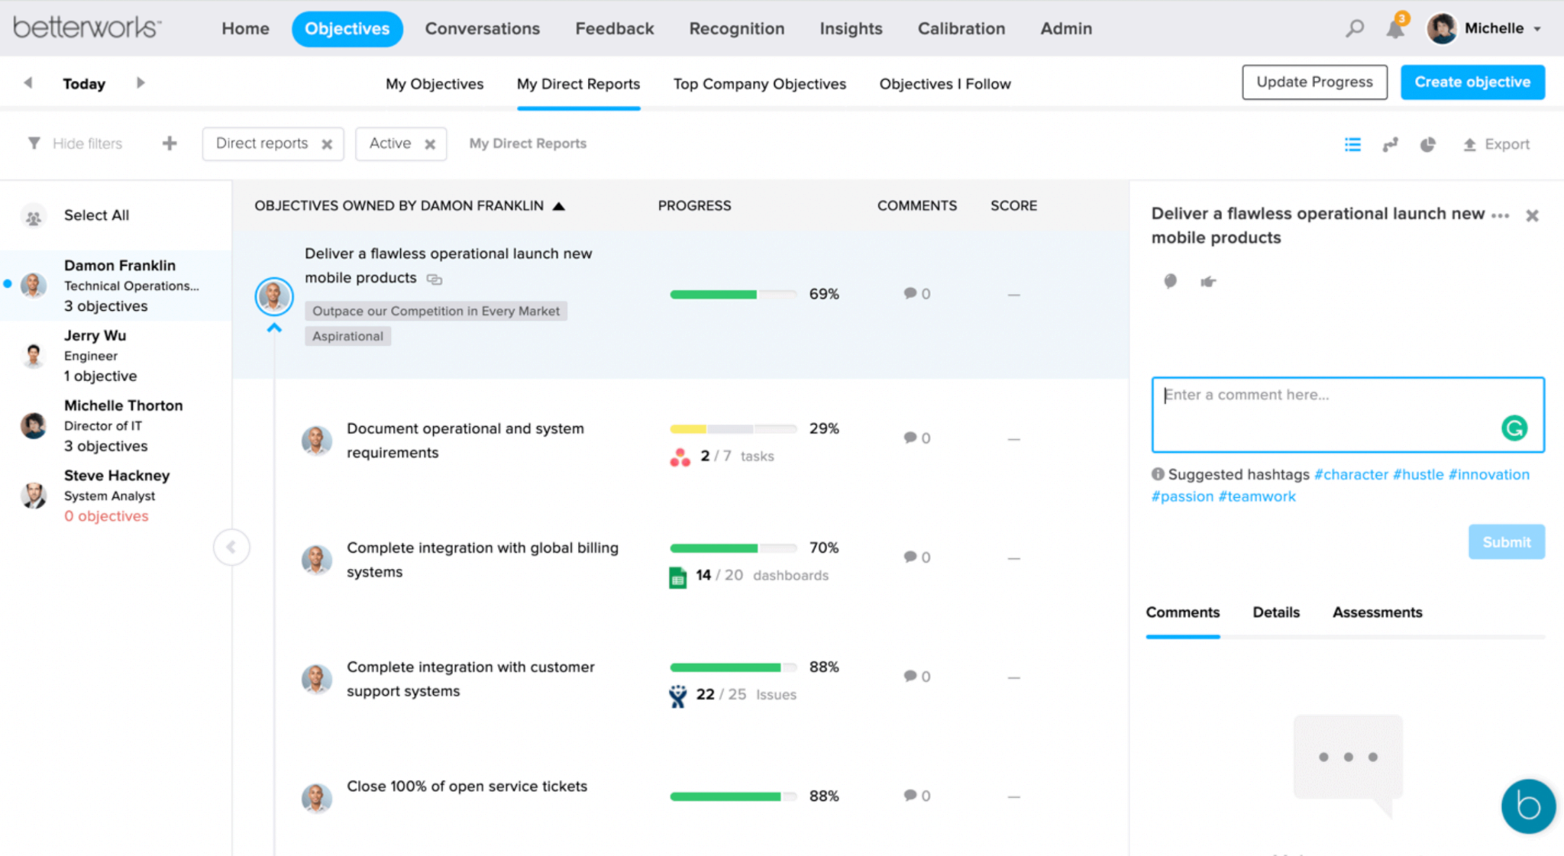Go to Conversations in top navigation

tap(482, 29)
